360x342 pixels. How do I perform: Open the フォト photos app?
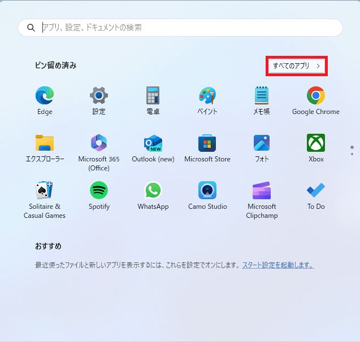262,143
